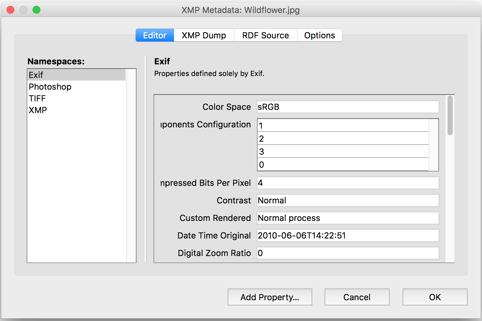Click the "Digital Zoom Ratio" label

(x=214, y=253)
